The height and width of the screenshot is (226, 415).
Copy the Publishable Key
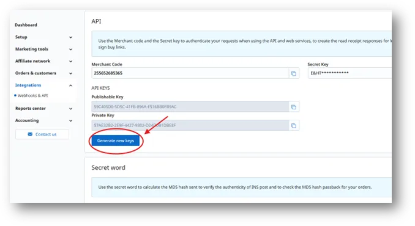click(x=294, y=107)
